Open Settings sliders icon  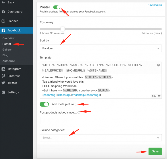[3, 92]
